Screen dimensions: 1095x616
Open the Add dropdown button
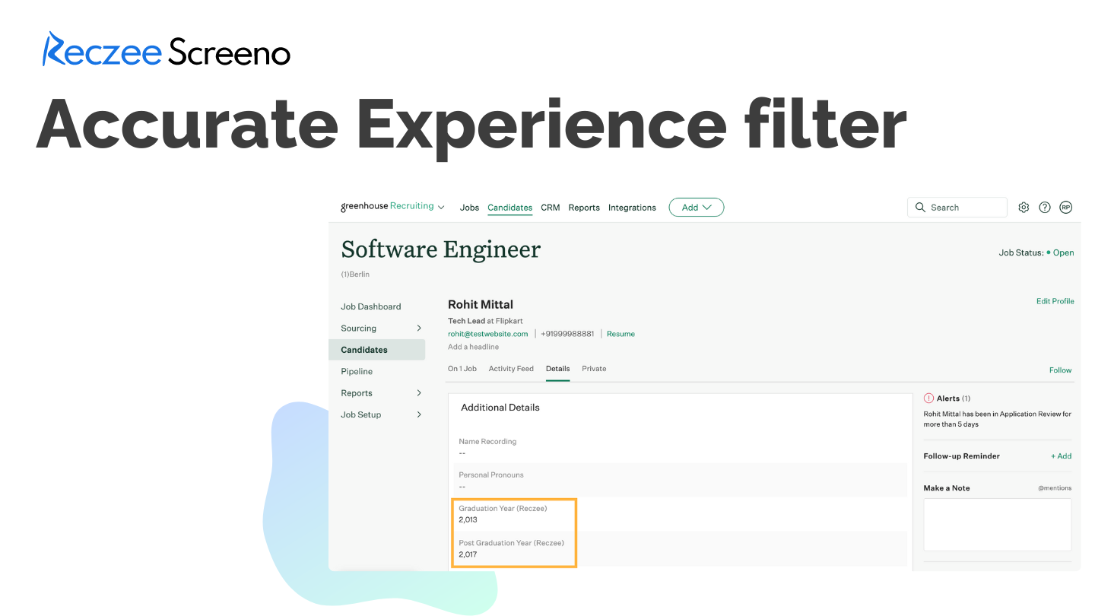(x=696, y=208)
